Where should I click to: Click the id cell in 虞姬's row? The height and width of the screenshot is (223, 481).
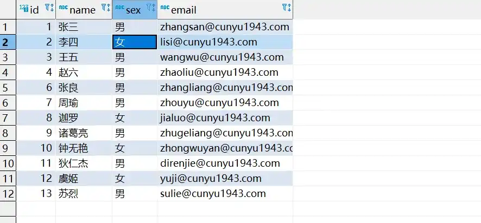coord(36,178)
